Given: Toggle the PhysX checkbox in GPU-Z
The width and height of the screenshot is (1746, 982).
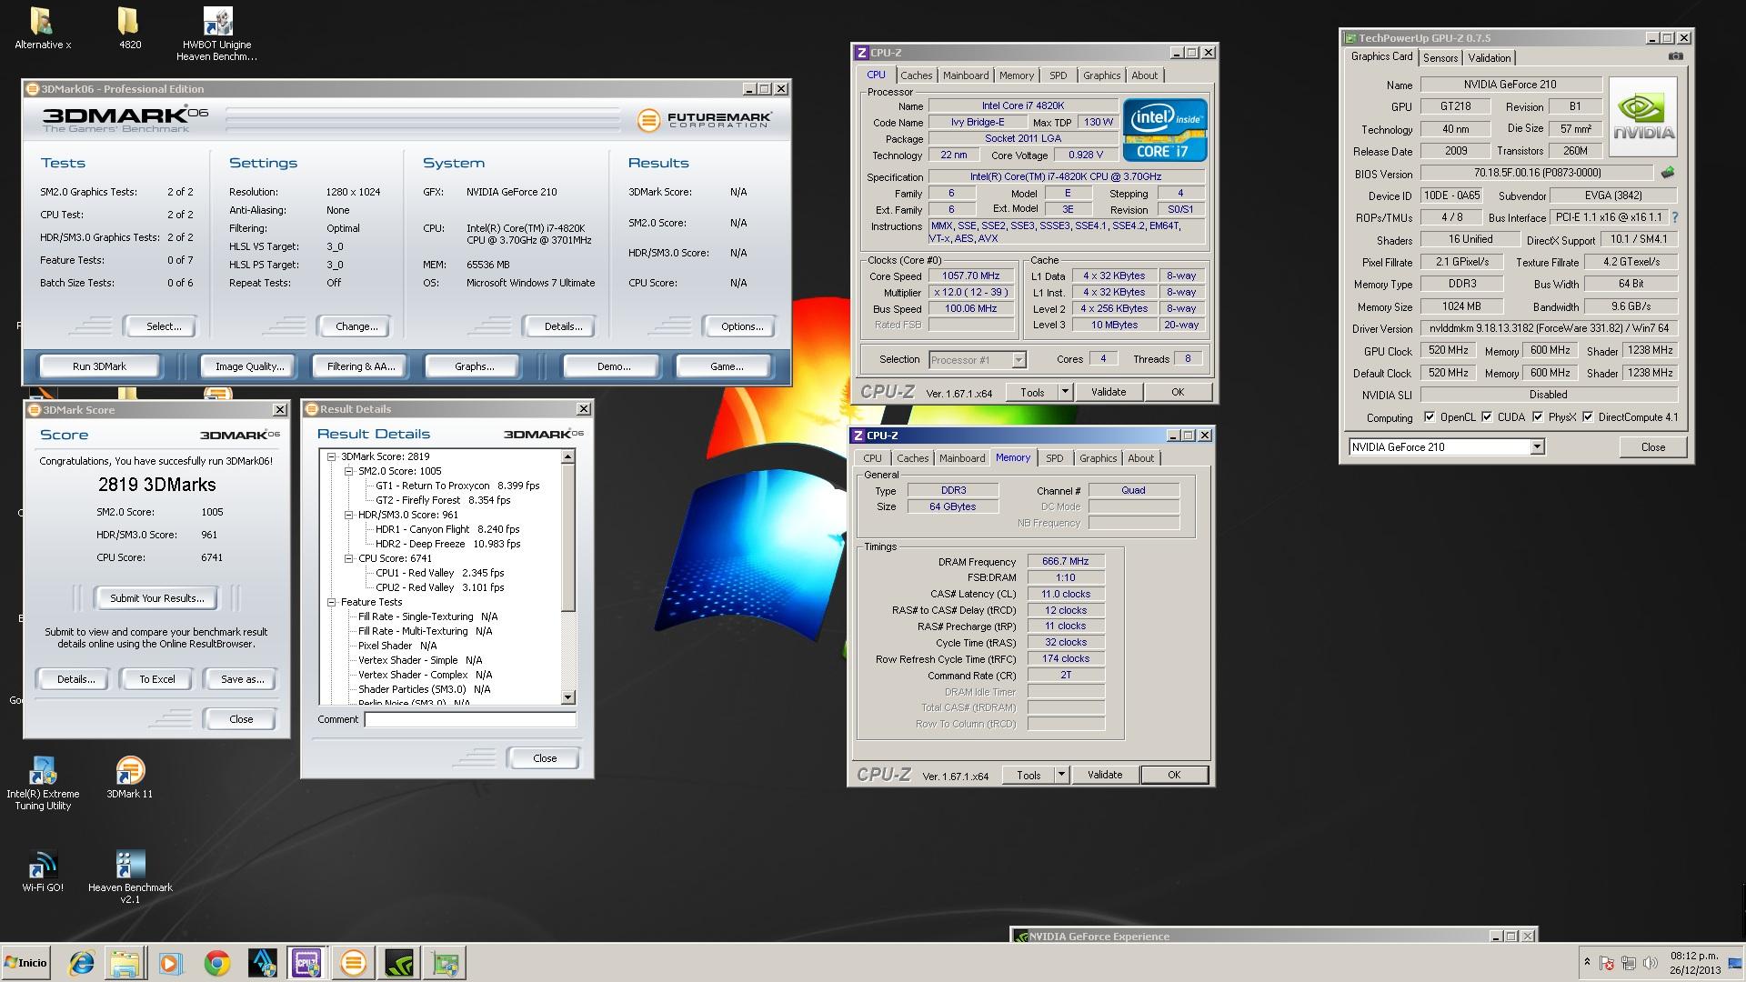Looking at the screenshot, I should pos(1538,417).
